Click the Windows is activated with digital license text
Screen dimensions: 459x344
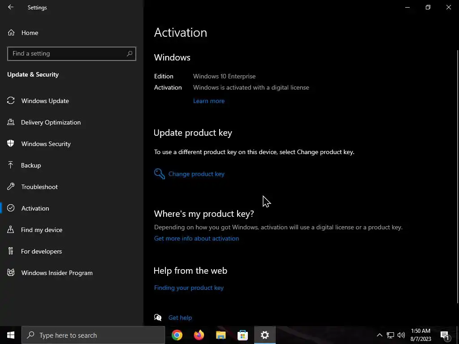click(x=251, y=87)
